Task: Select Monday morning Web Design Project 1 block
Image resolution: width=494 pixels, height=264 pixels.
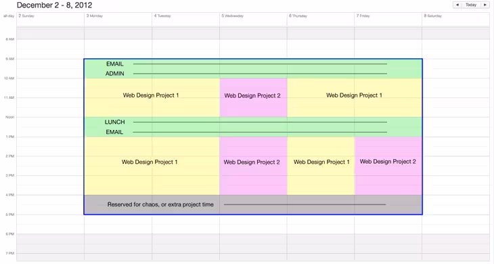Action: 152,97
